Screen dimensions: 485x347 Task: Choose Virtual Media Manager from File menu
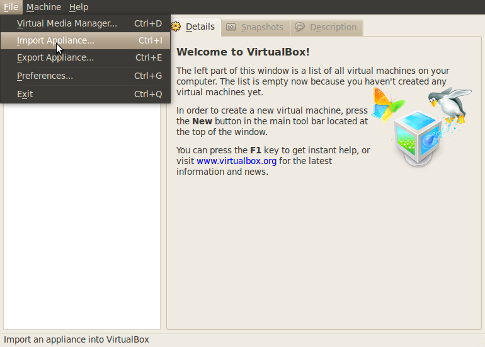(x=86, y=23)
